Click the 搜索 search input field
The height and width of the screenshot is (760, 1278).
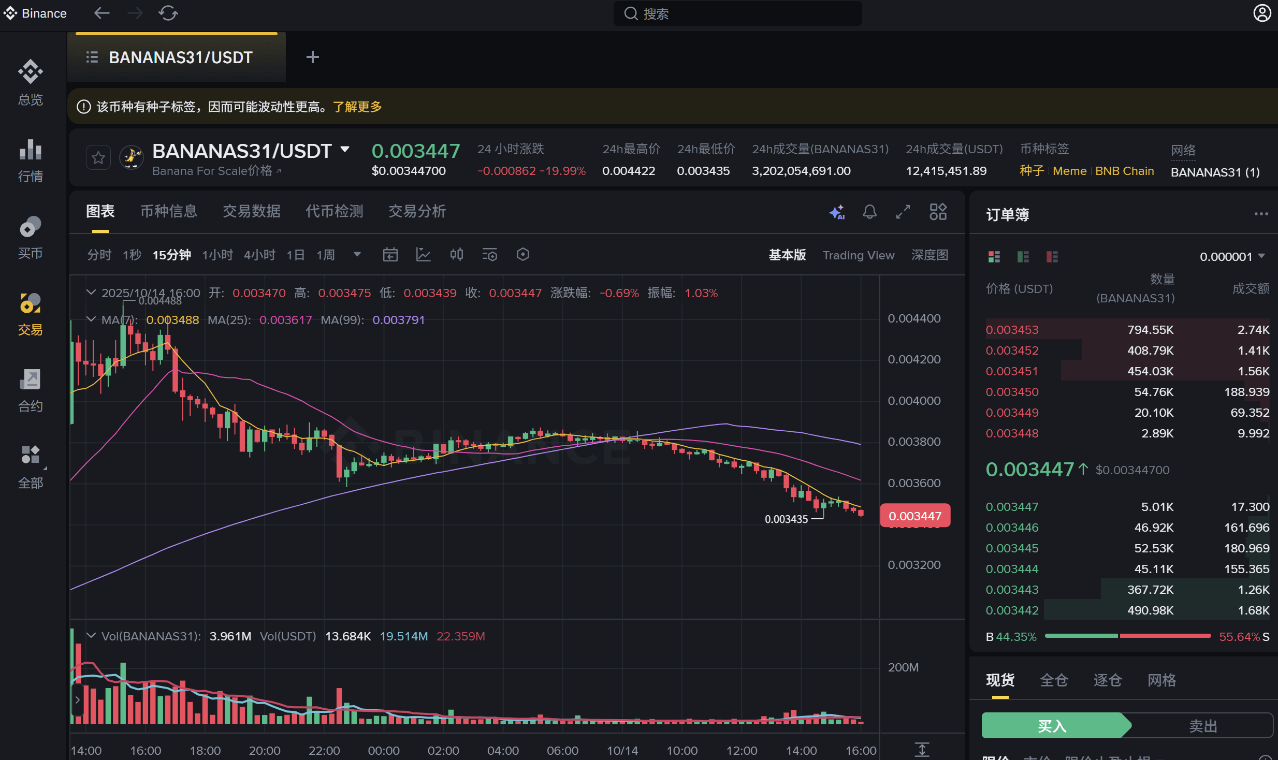coord(737,14)
